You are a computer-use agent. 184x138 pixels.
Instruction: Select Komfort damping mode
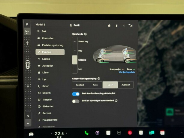pos(80,85)
